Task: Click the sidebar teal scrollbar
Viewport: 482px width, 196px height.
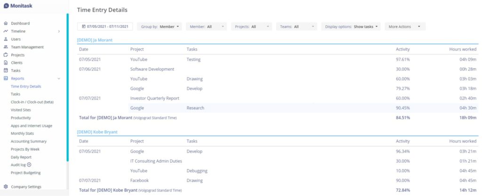Action: coord(67,87)
